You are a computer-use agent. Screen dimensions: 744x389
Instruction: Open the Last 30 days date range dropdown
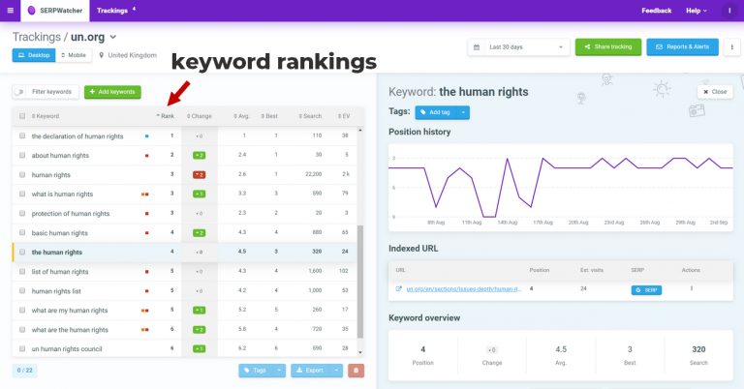click(x=518, y=46)
